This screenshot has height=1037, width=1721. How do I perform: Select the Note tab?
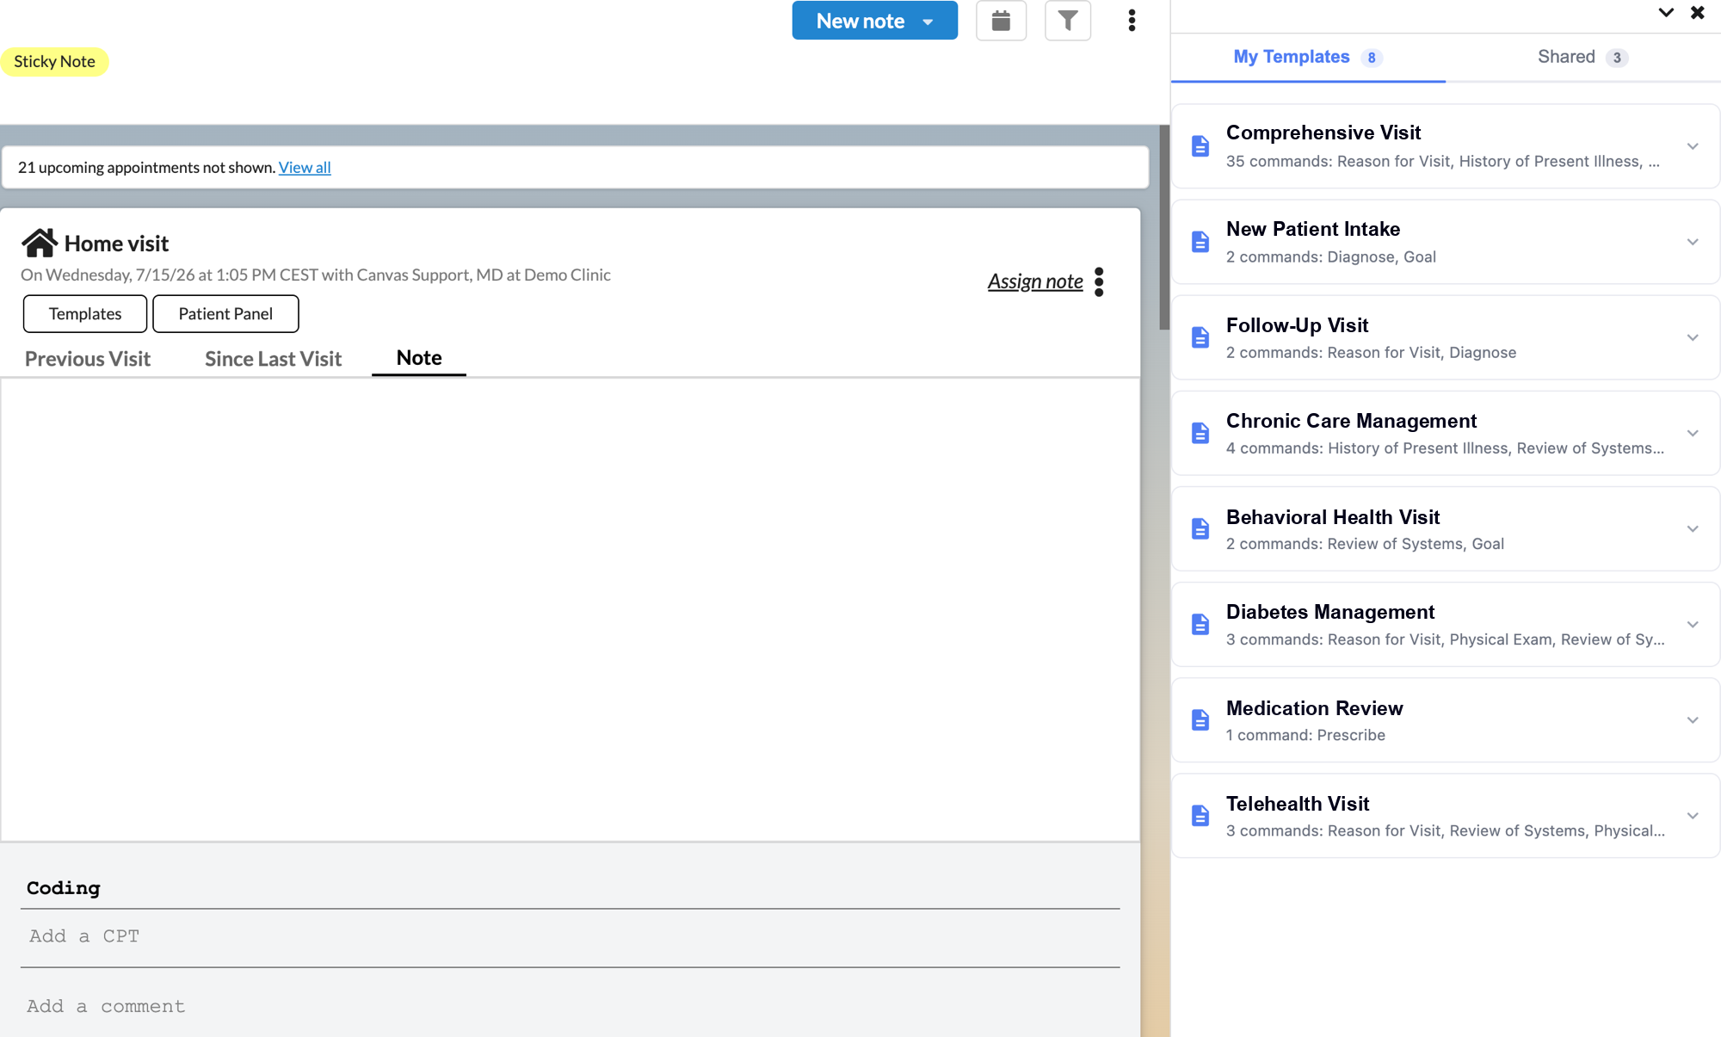point(419,358)
